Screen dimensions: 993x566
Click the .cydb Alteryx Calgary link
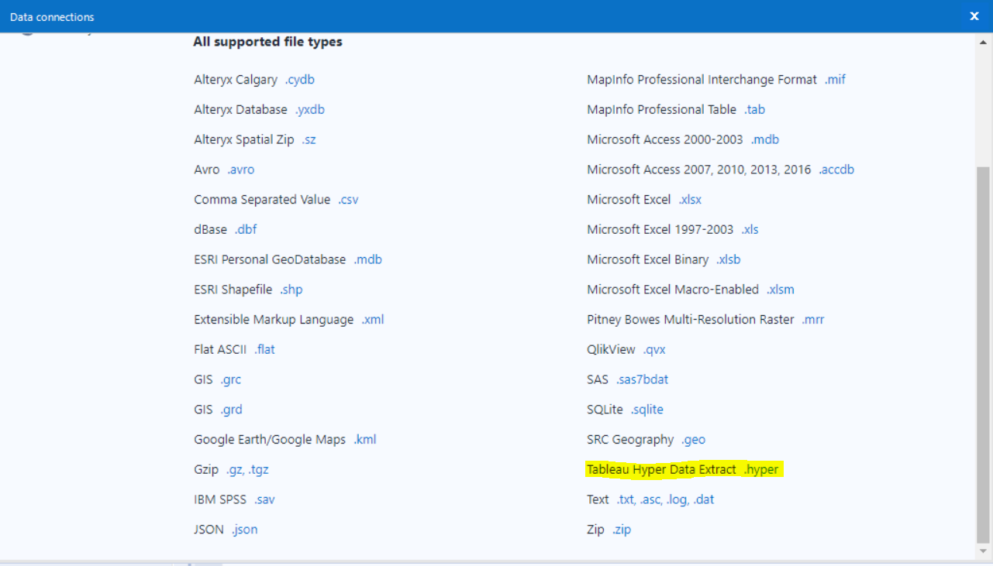(x=299, y=80)
